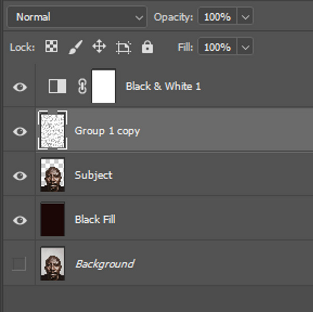Expand the Fill slider dropdown arrow
313x312 pixels.
[x=246, y=47]
